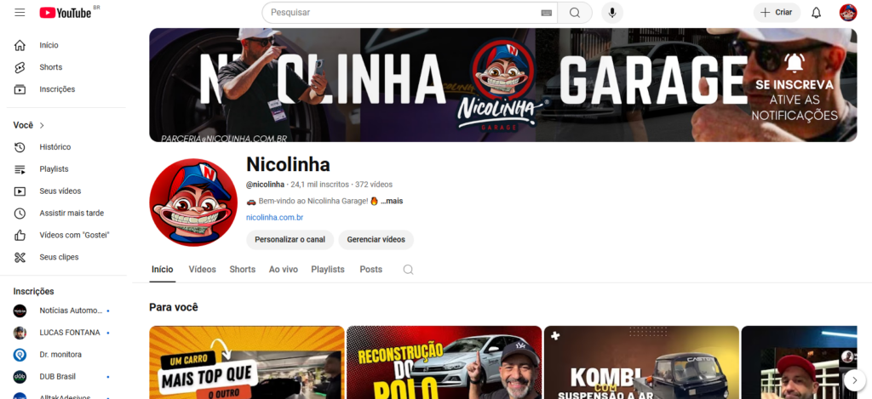Switch to the Ao vivo tab
This screenshot has width=872, height=399.
(x=284, y=270)
